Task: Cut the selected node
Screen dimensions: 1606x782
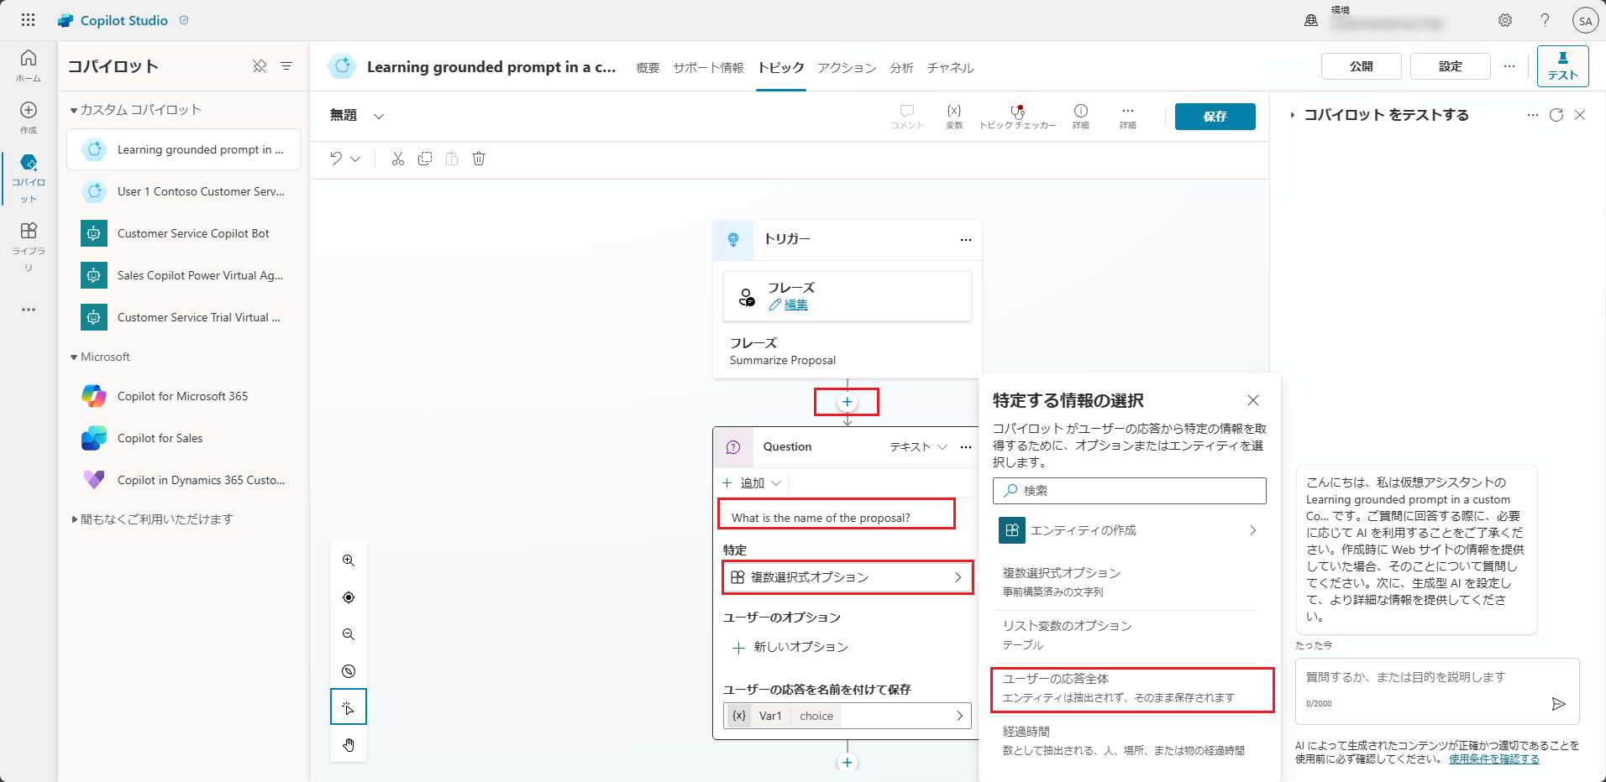Action: [398, 159]
